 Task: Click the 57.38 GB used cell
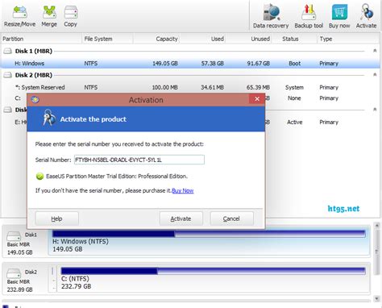(212, 64)
